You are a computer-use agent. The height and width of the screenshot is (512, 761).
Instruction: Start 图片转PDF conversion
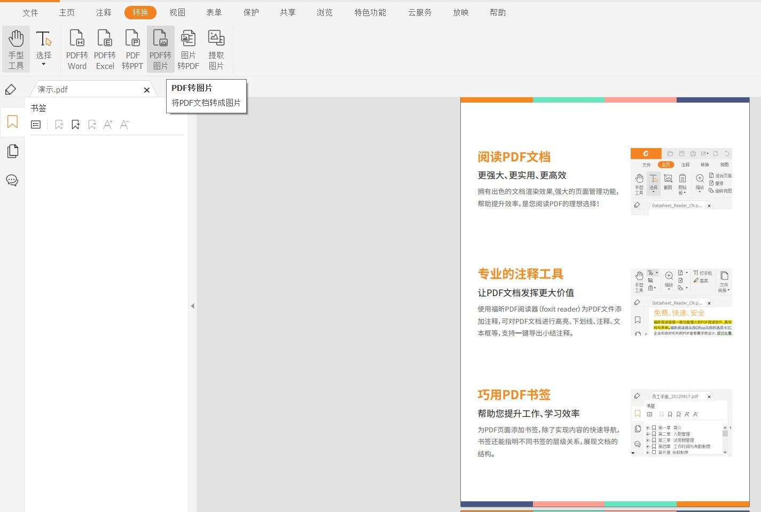pos(188,48)
